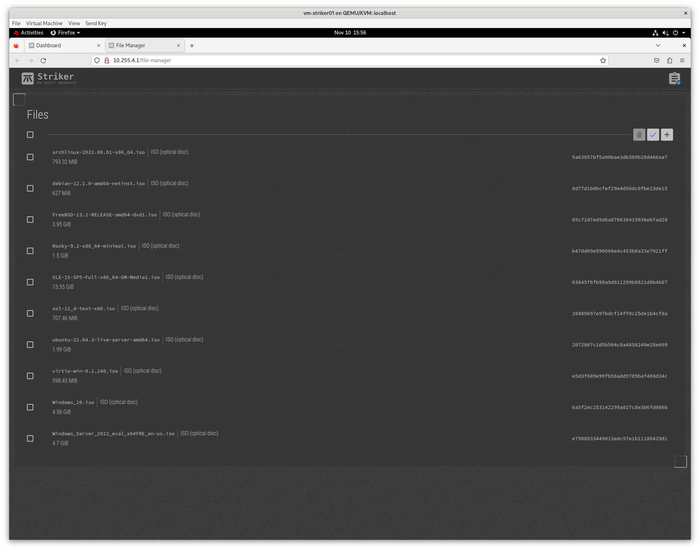Switch to the Dashboard tab
The image size is (700, 550).
coord(64,45)
